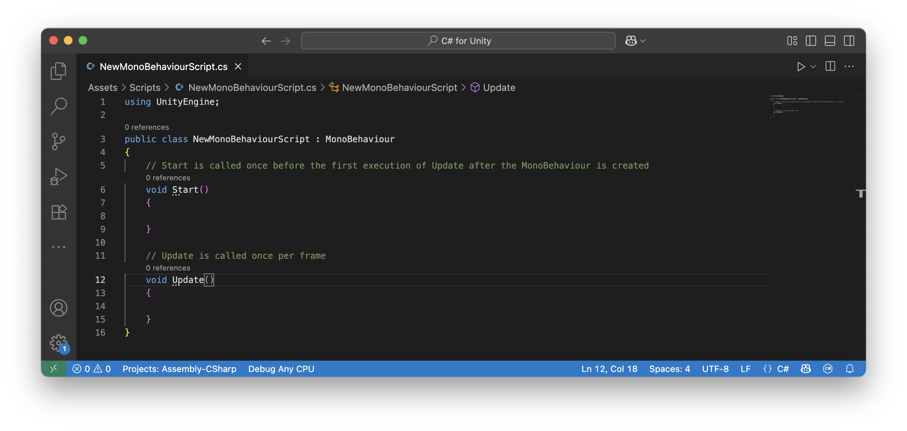Open the Manage settings gear
Image resolution: width=907 pixels, height=431 pixels.
[58, 343]
